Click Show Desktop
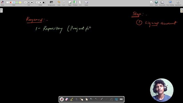This screenshot has width=183, height=103. tap(170, 3)
